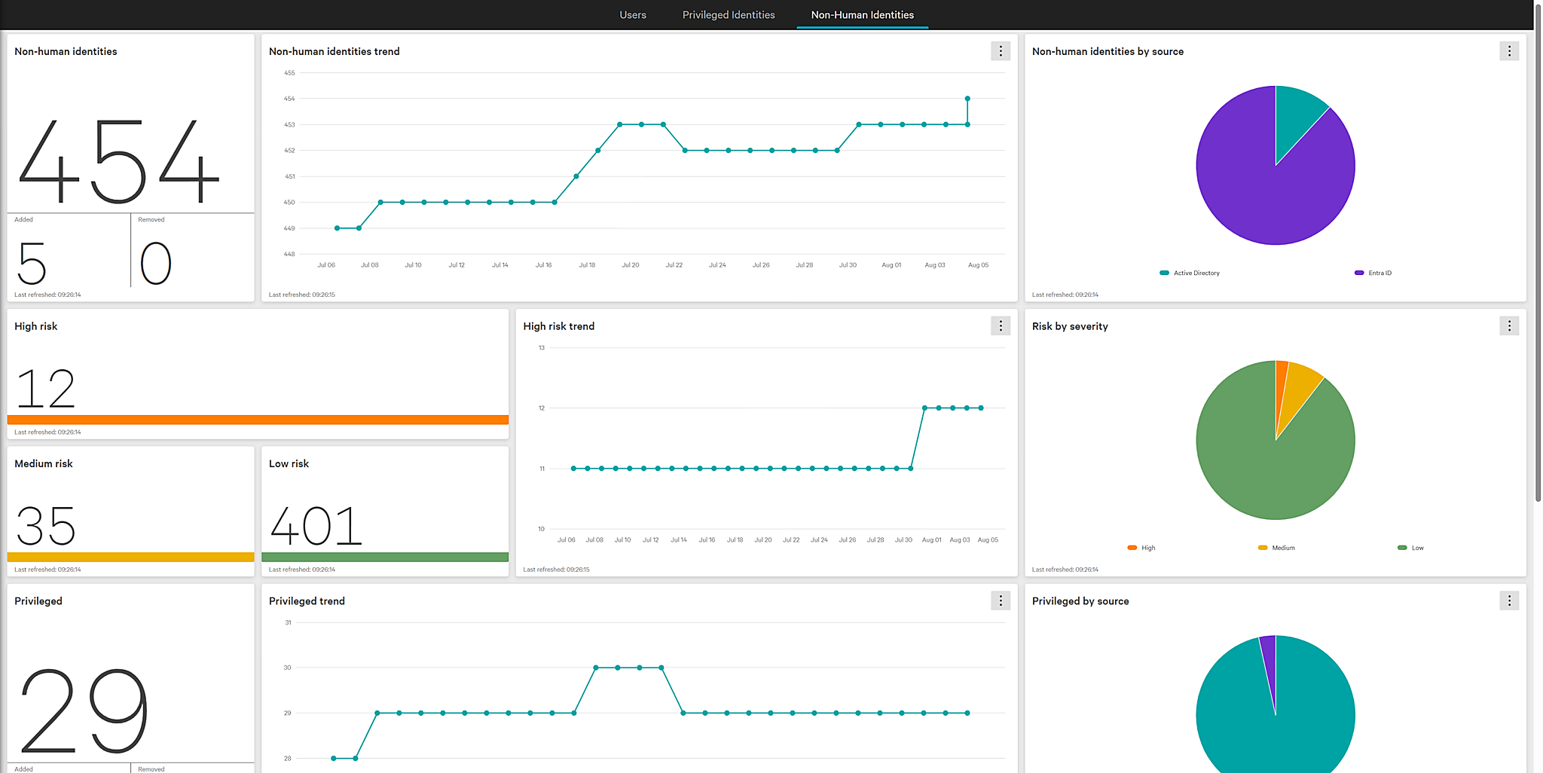Open Non-human identities trend options menu
Screen dimensions: 1543x773
pyautogui.click(x=1000, y=51)
